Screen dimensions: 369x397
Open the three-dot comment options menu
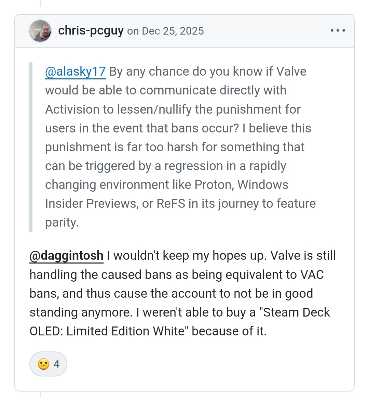point(338,31)
